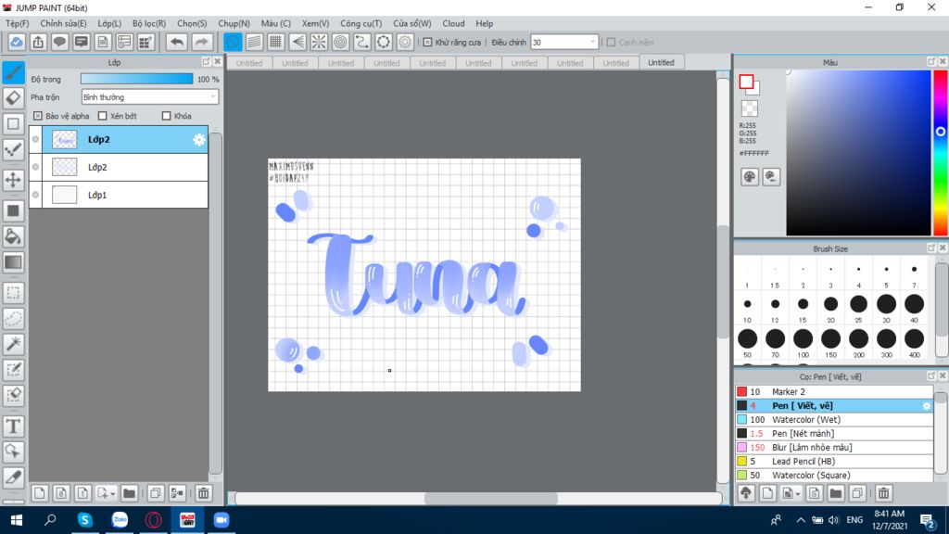Screen dimensions: 949x534
Task: Select the filled rectangle Fill tool
Action: [x=13, y=210]
